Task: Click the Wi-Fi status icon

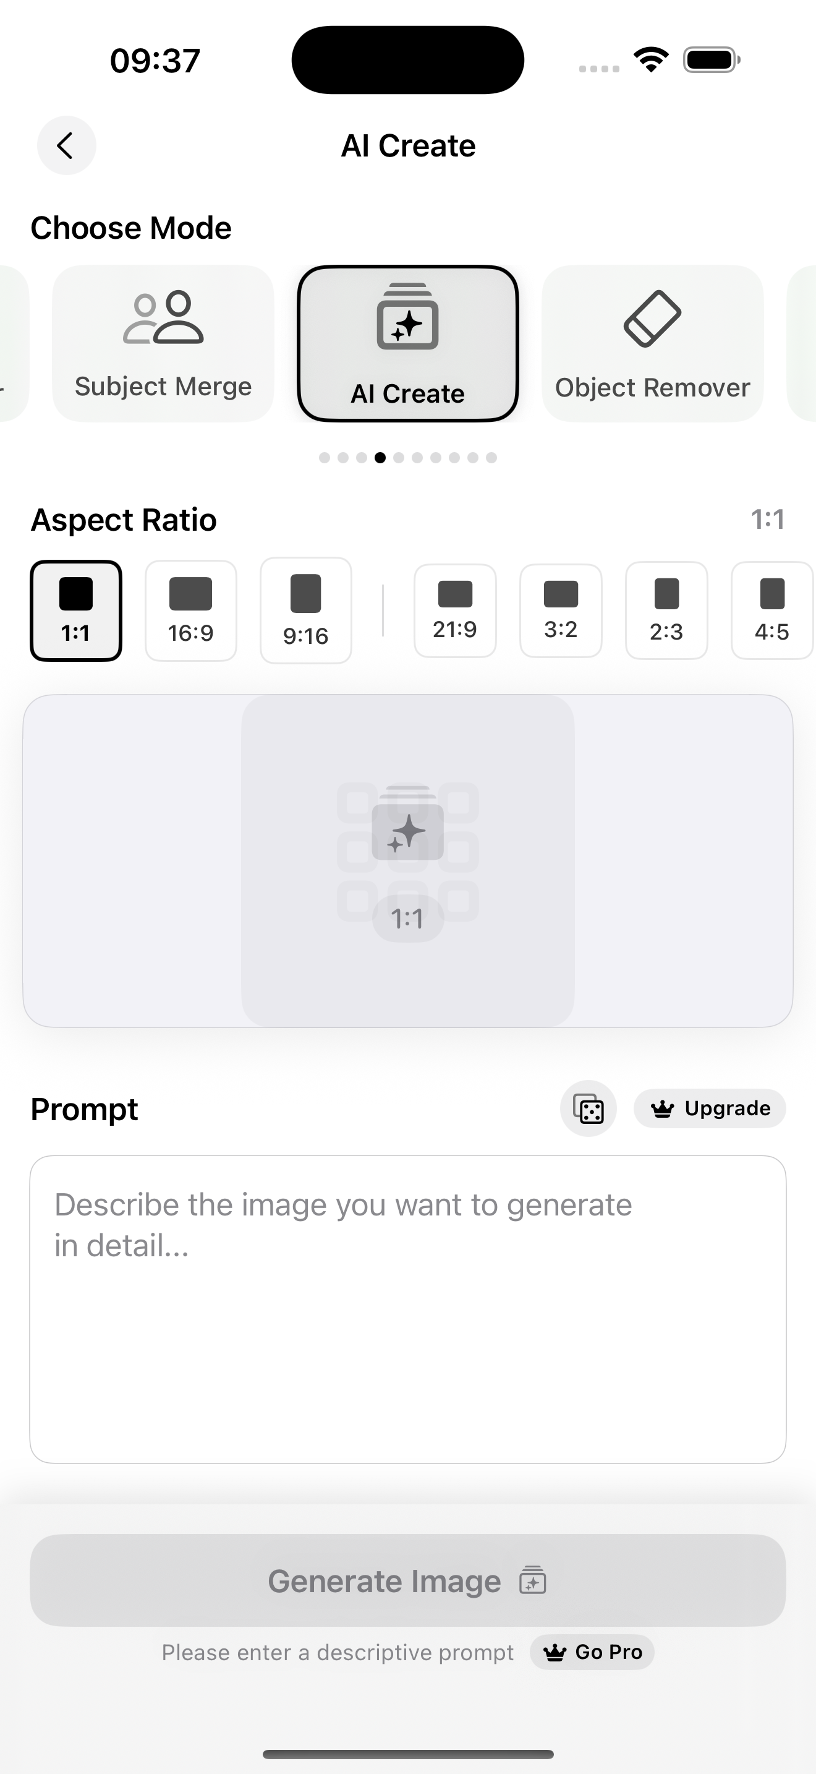Action: point(652,60)
